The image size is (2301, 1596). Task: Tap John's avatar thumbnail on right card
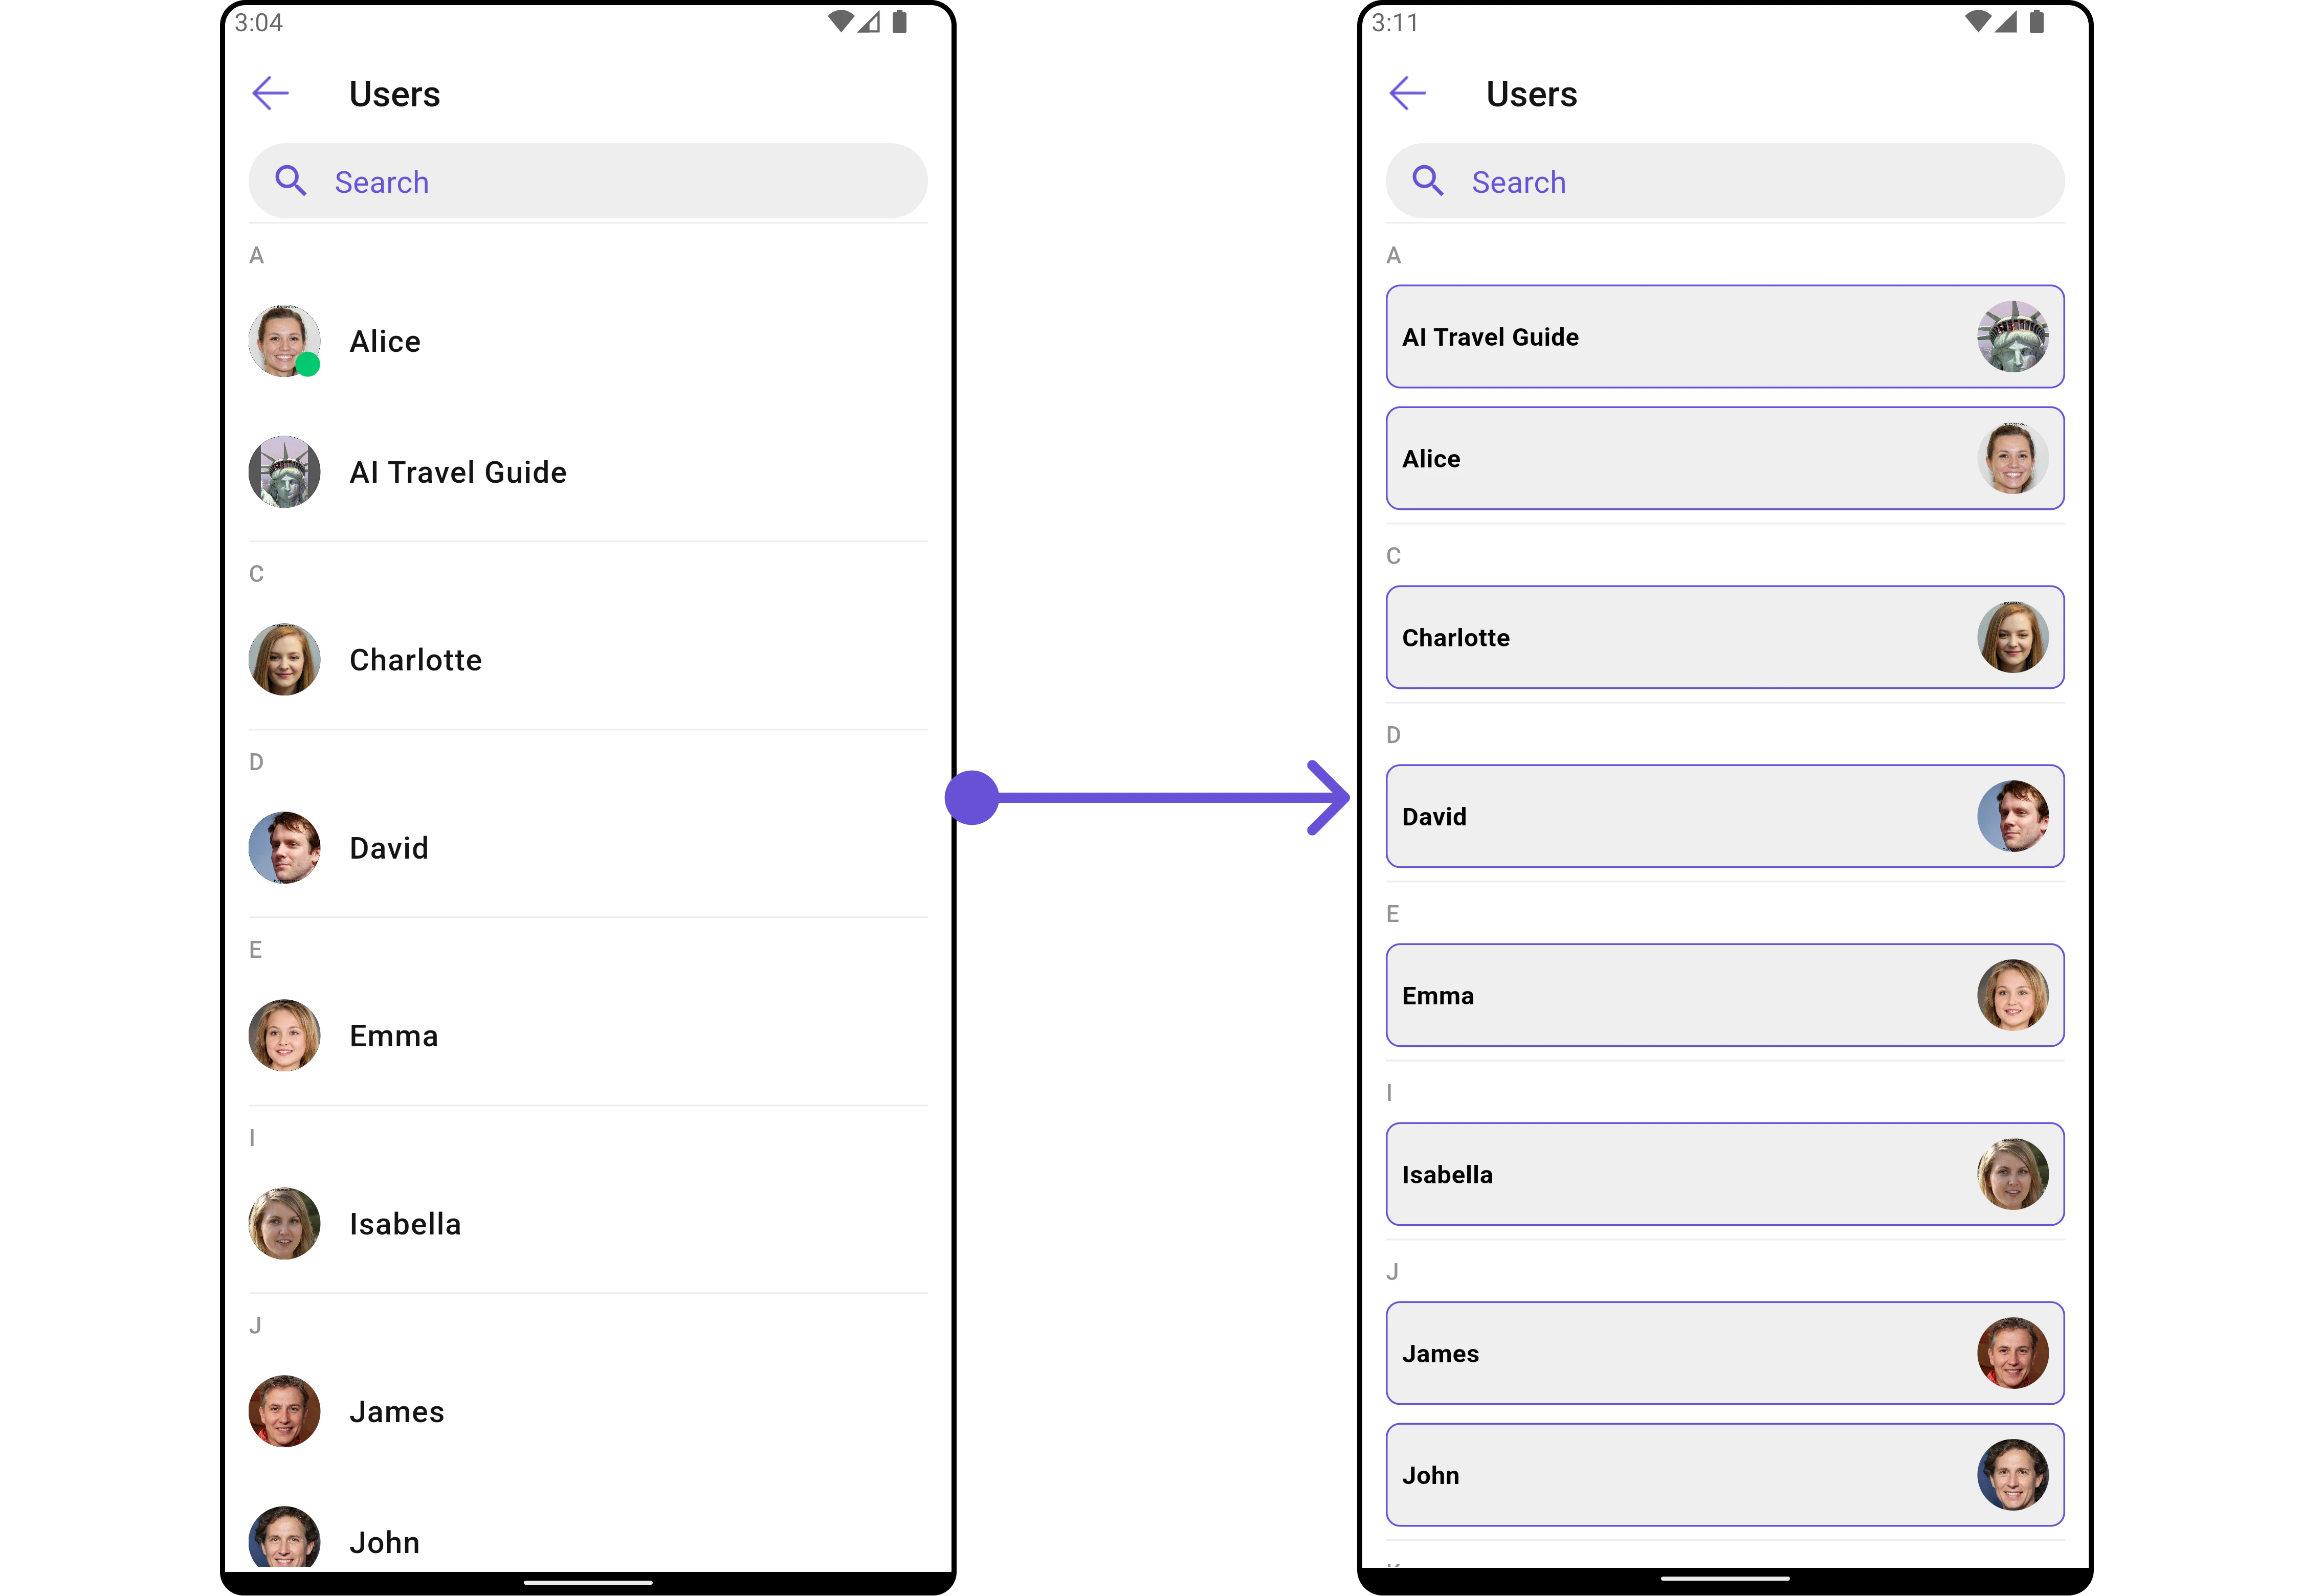pyautogui.click(x=2012, y=1474)
